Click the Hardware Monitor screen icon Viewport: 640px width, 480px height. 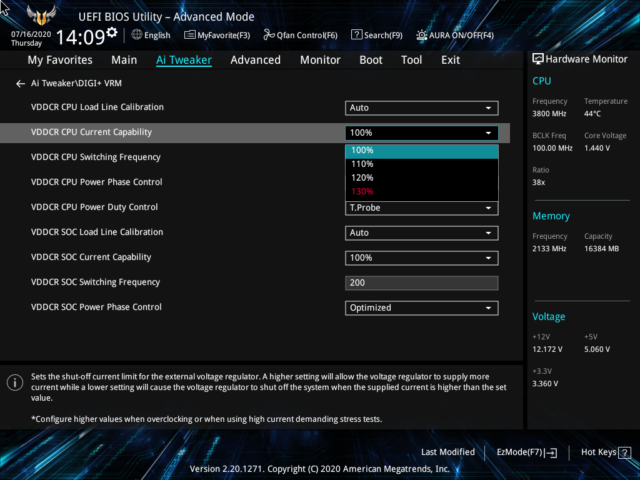pos(538,59)
